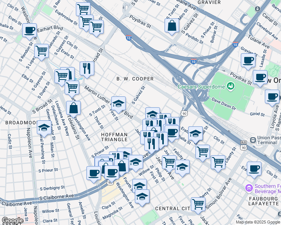Open the Caesars Superdome stadium pin
Viewport: 281px width, 225px height.
click(x=231, y=86)
